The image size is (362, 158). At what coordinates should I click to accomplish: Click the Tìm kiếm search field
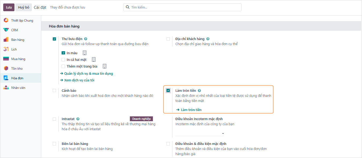(185, 7)
